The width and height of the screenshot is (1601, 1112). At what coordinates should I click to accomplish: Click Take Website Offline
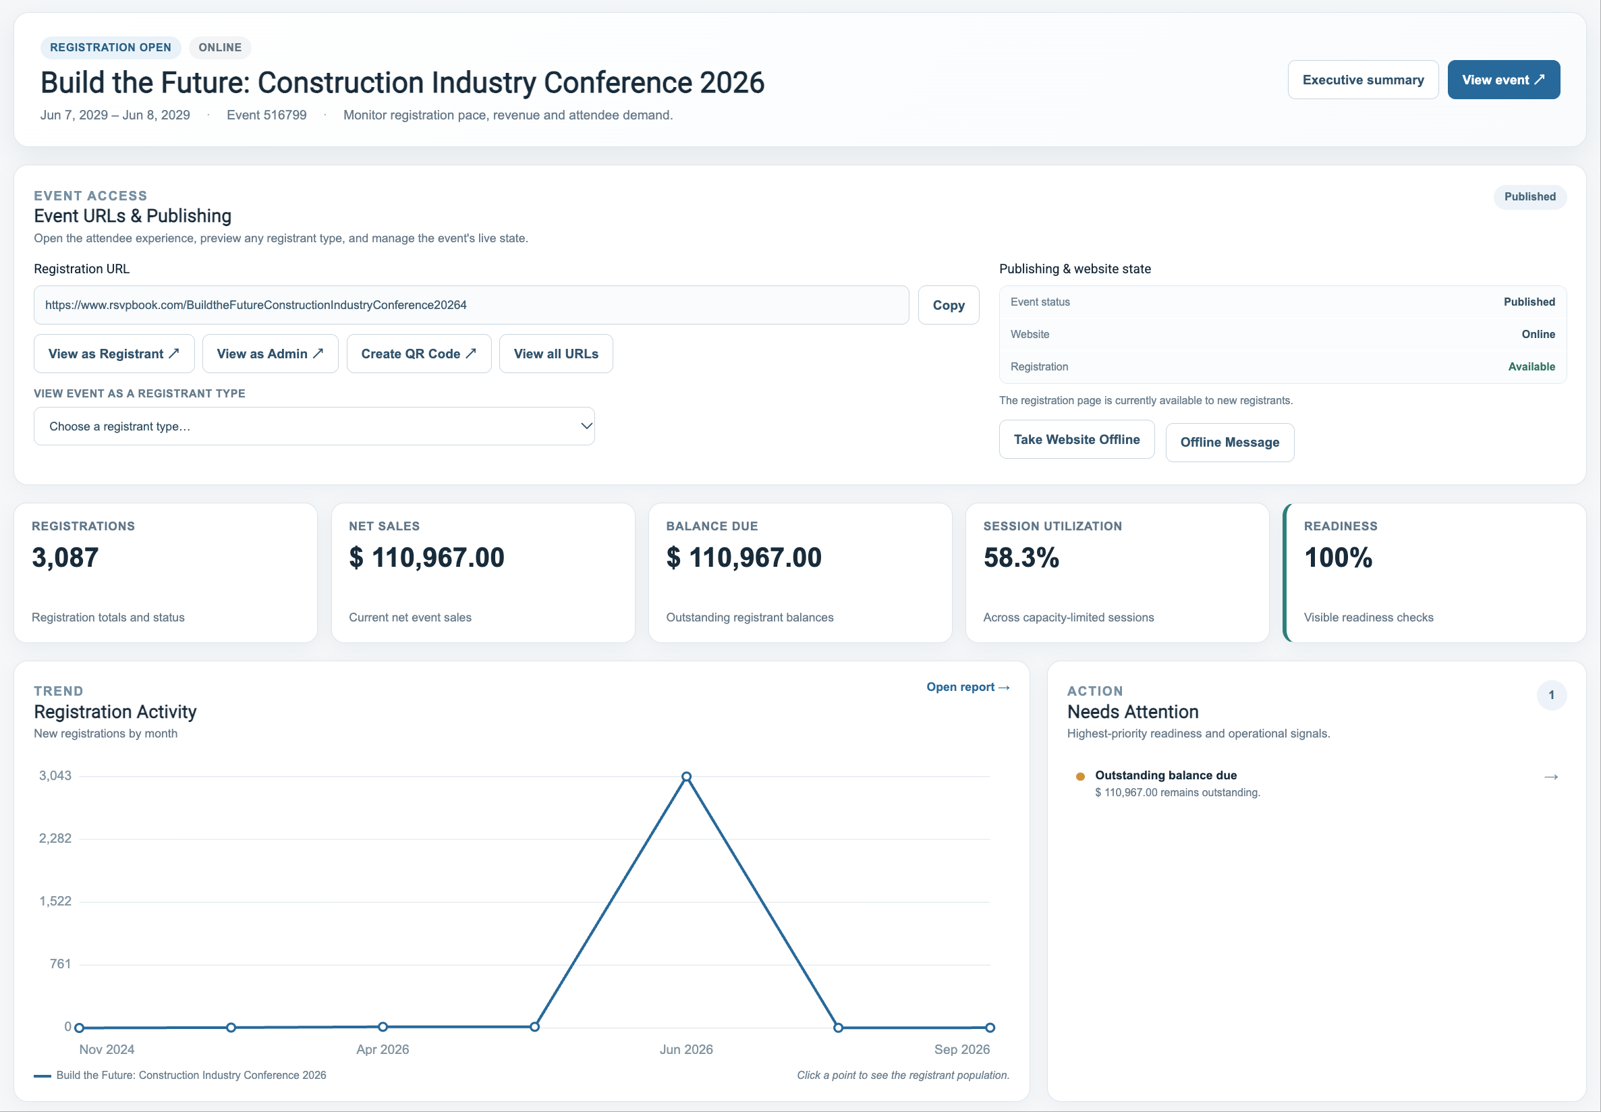pos(1075,440)
